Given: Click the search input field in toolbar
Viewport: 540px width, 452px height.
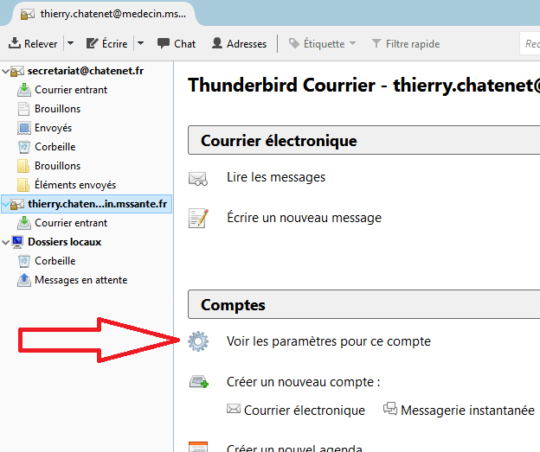Looking at the screenshot, I should click(x=530, y=44).
